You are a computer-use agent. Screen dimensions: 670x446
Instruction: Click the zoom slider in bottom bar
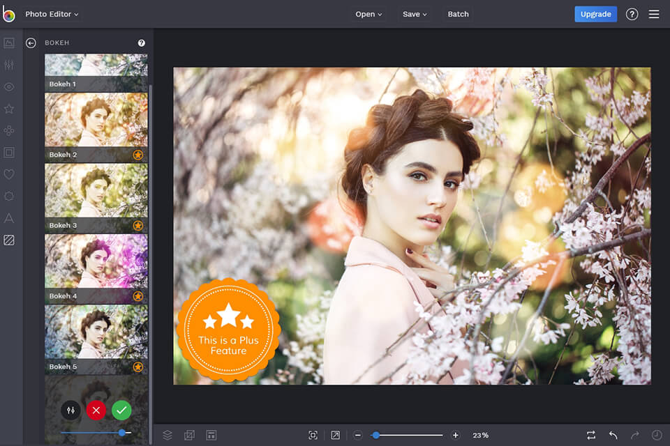pos(407,435)
